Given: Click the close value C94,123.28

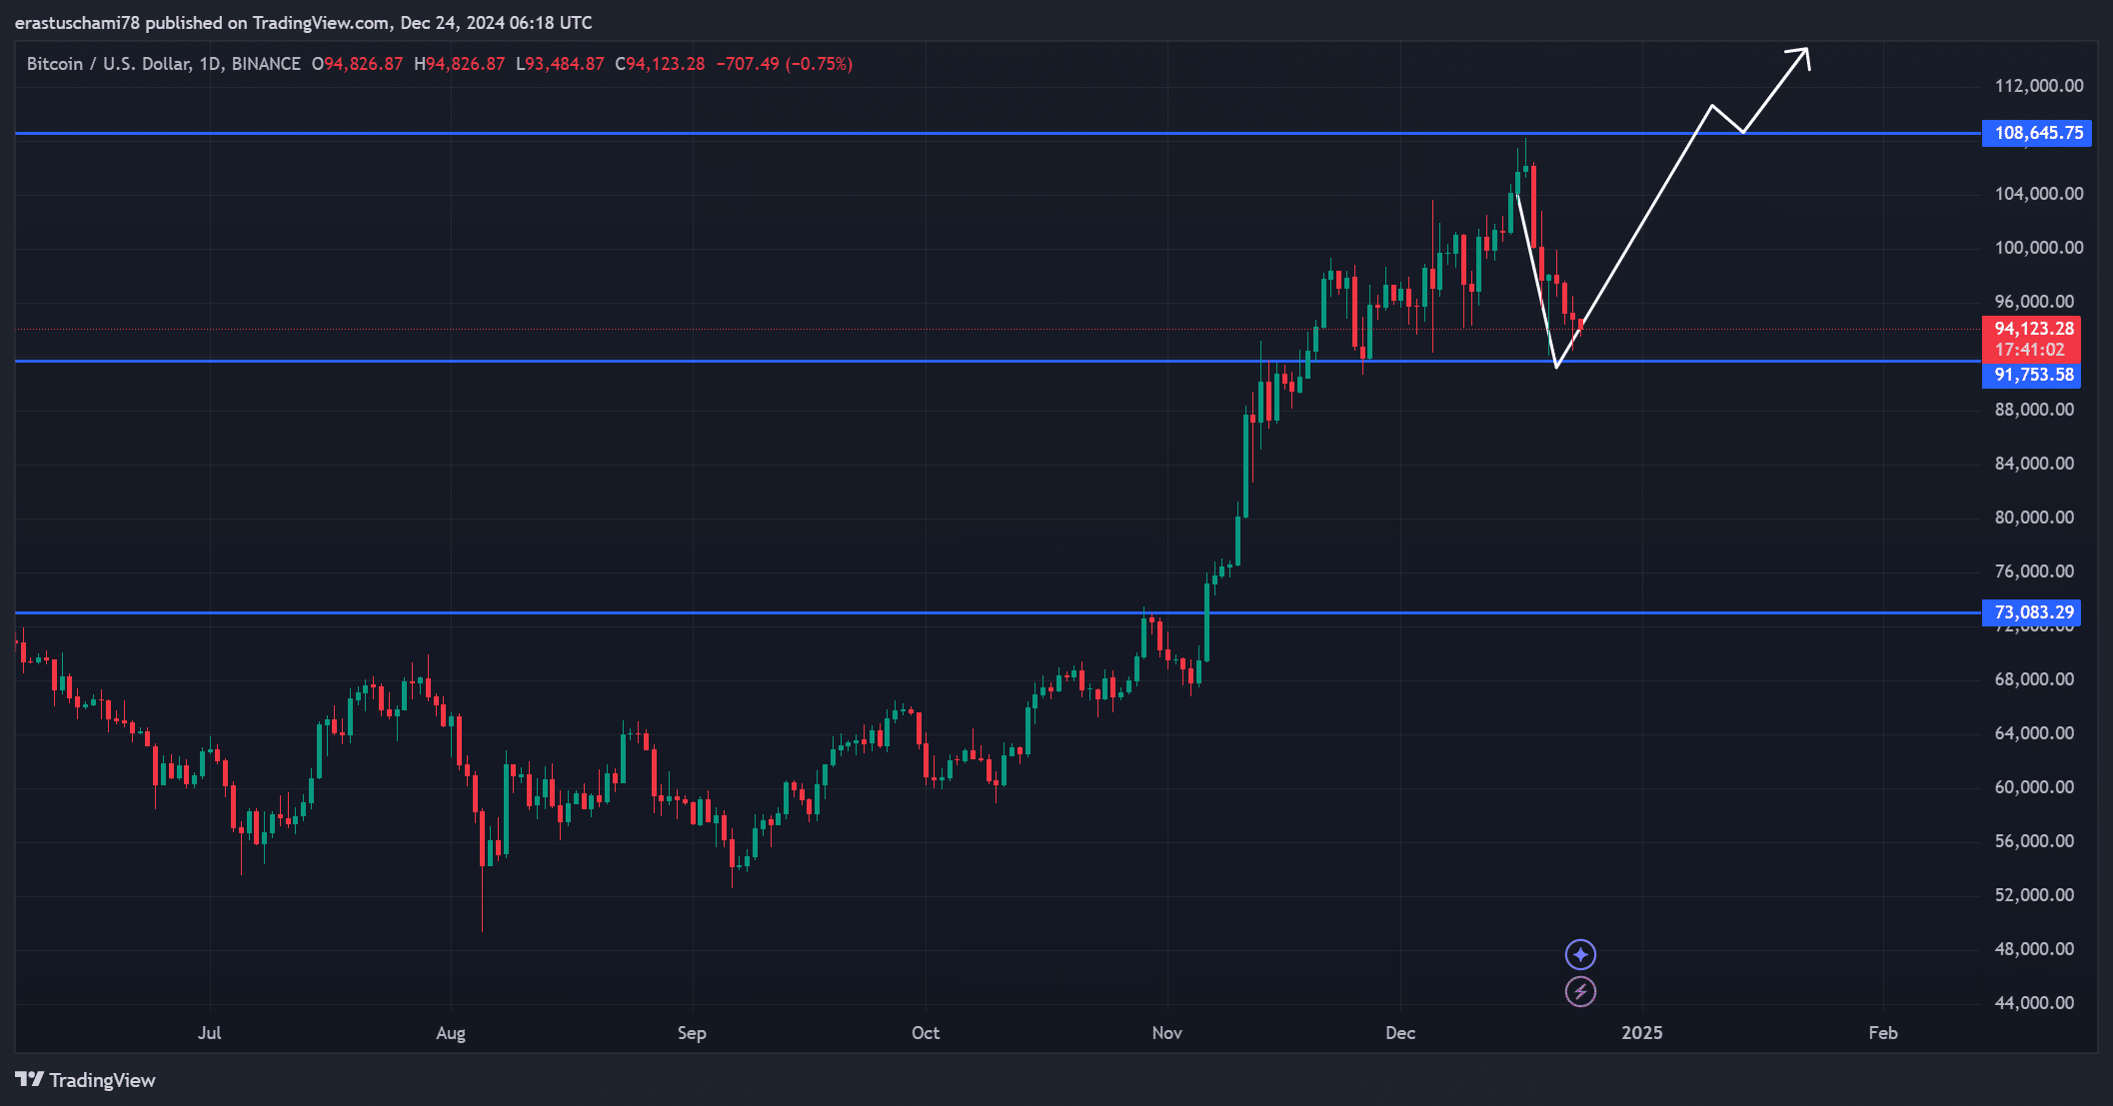Looking at the screenshot, I should [660, 64].
